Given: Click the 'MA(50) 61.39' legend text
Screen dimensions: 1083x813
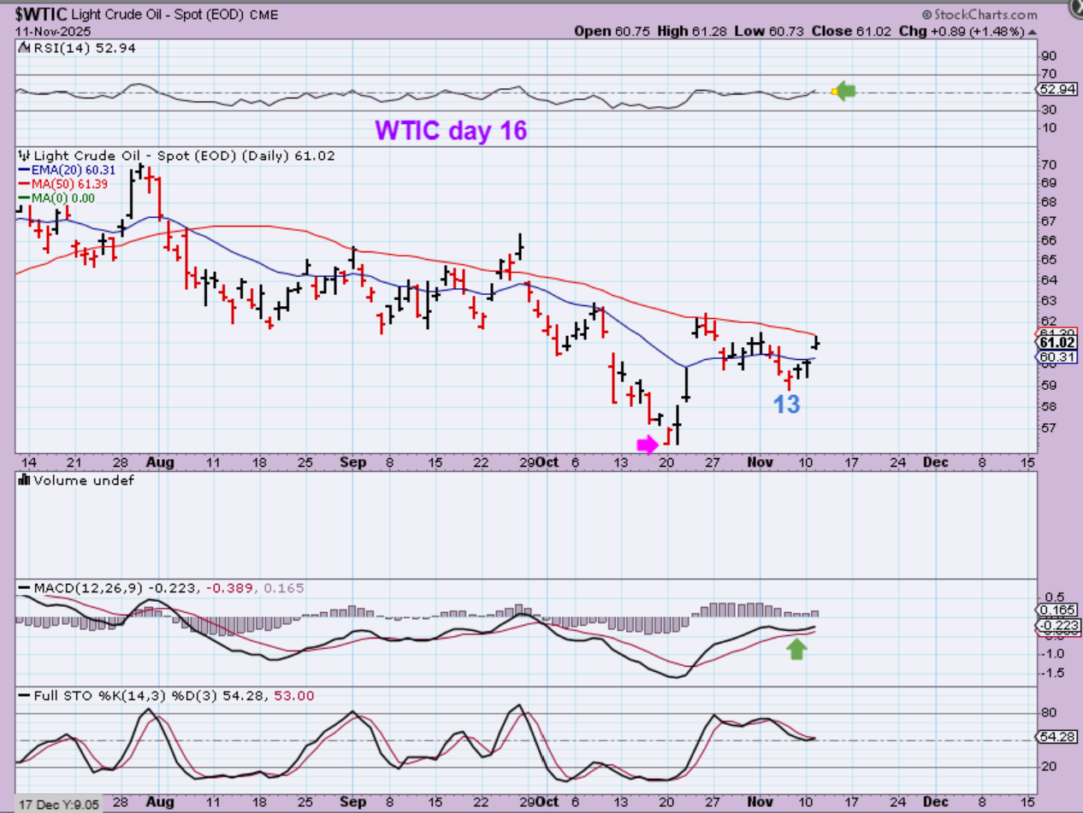Looking at the screenshot, I should (x=68, y=184).
